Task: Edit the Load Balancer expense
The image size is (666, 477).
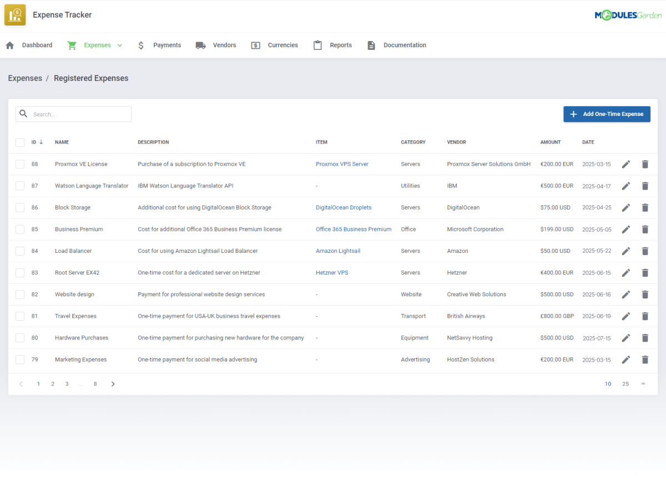Action: click(x=626, y=251)
